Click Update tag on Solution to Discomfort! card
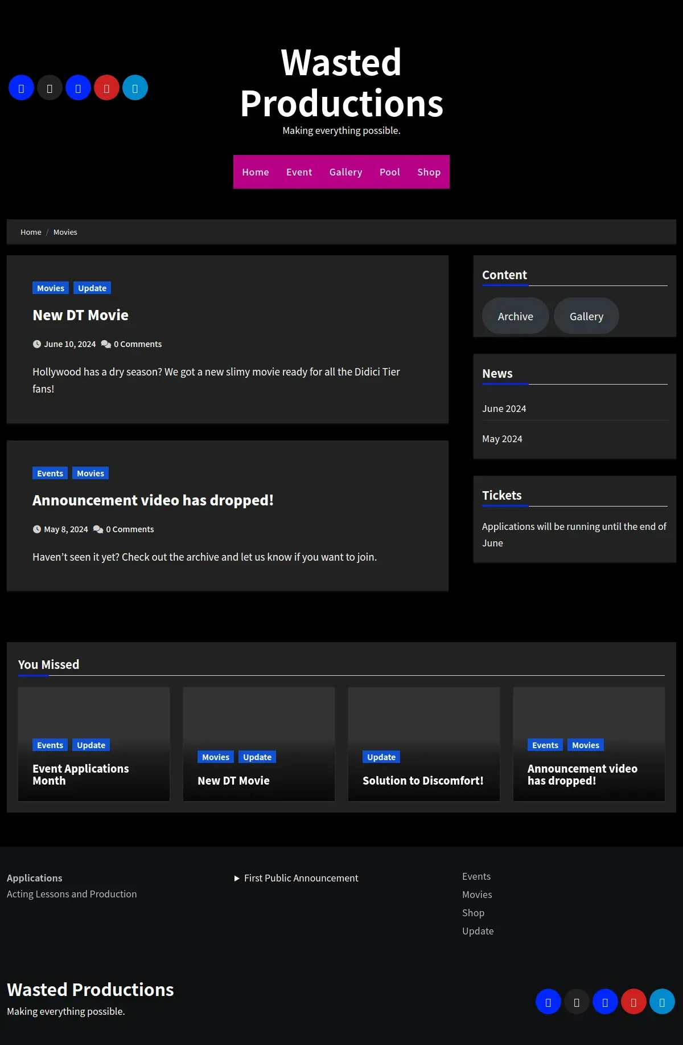 tap(381, 757)
